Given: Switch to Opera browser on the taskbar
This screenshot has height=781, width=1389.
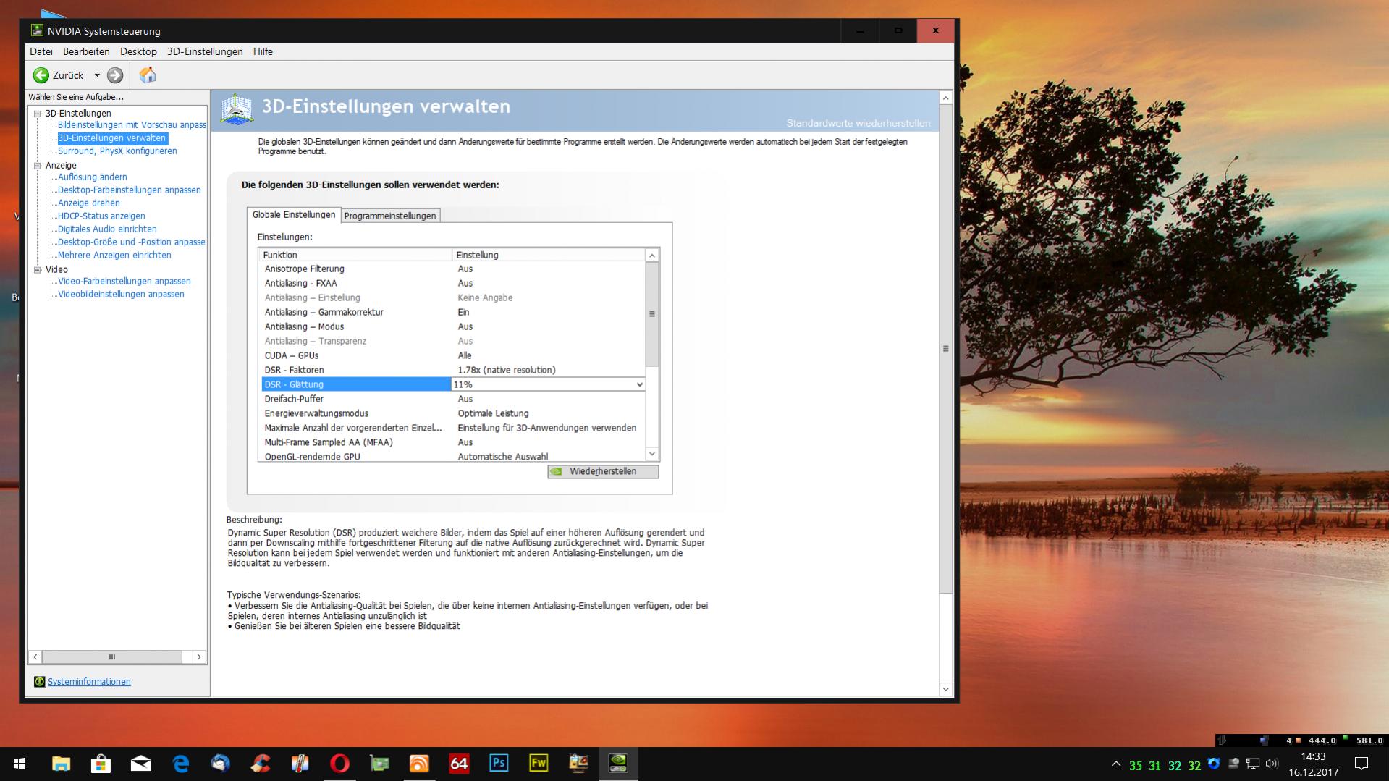Looking at the screenshot, I should tap(339, 764).
